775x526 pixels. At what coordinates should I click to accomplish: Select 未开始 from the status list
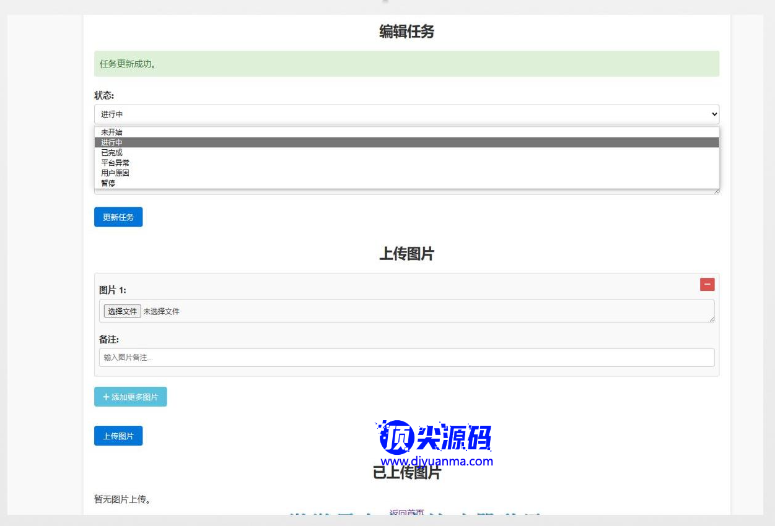[112, 132]
